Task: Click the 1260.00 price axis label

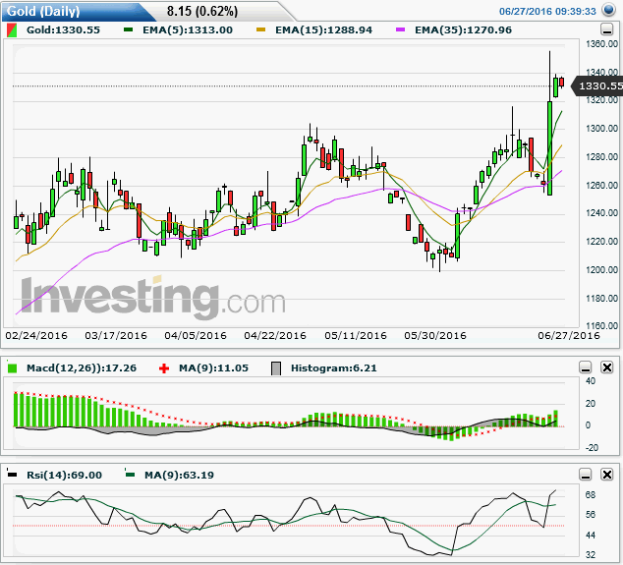Action: (x=602, y=185)
